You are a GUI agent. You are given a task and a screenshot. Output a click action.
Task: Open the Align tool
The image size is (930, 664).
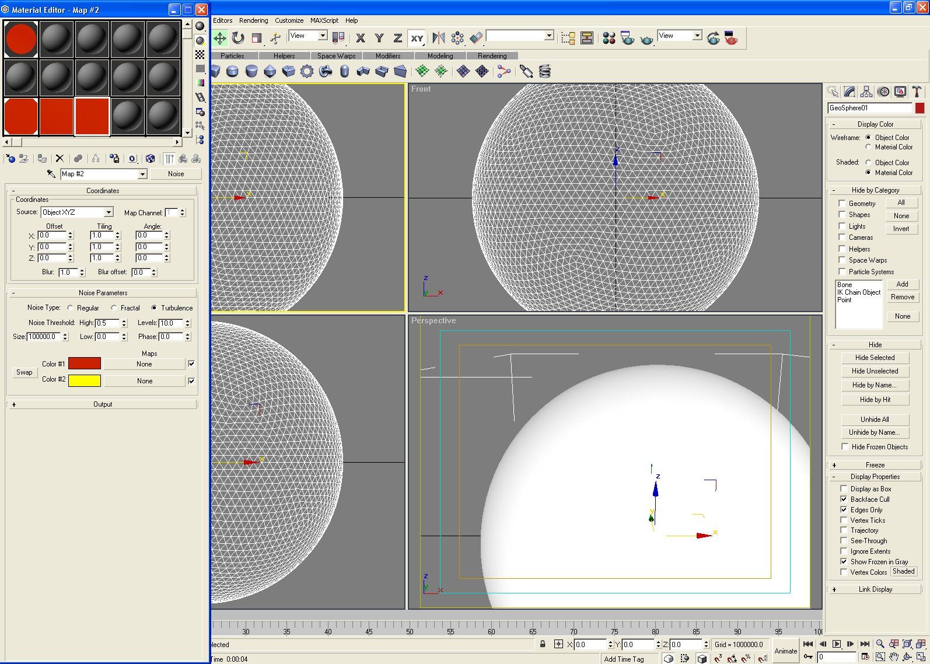pos(476,38)
